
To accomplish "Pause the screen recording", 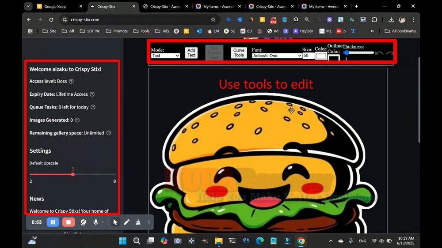I will tap(53, 222).
